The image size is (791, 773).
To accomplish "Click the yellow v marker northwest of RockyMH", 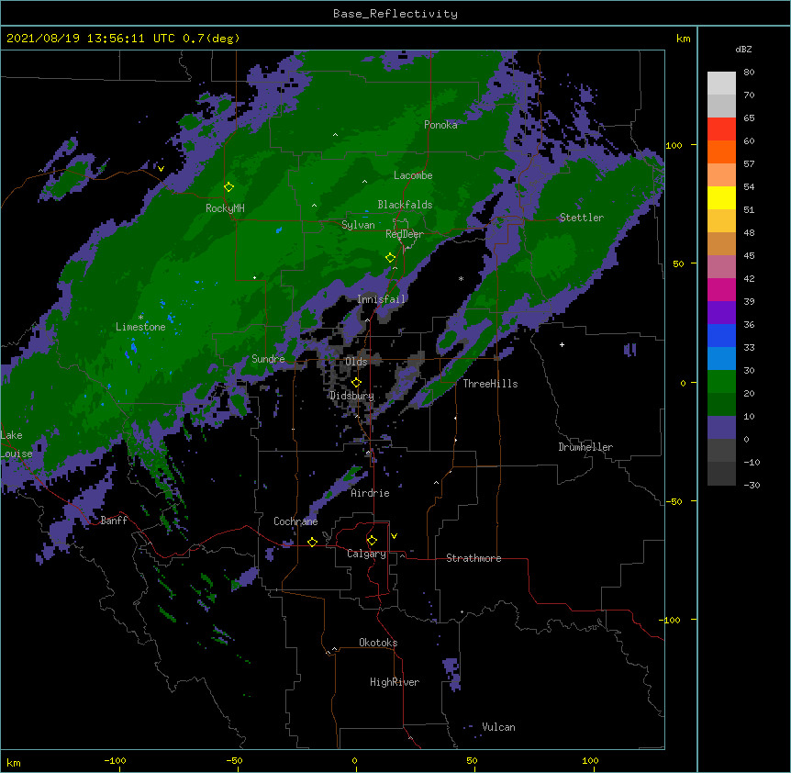I will (161, 169).
